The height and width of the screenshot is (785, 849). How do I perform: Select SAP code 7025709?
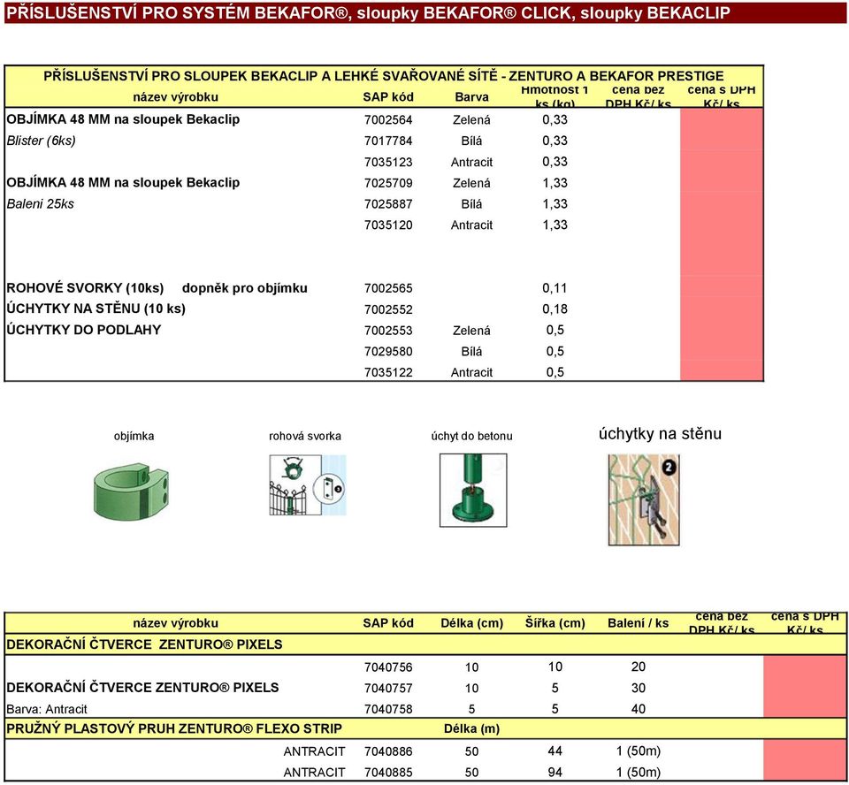point(388,183)
